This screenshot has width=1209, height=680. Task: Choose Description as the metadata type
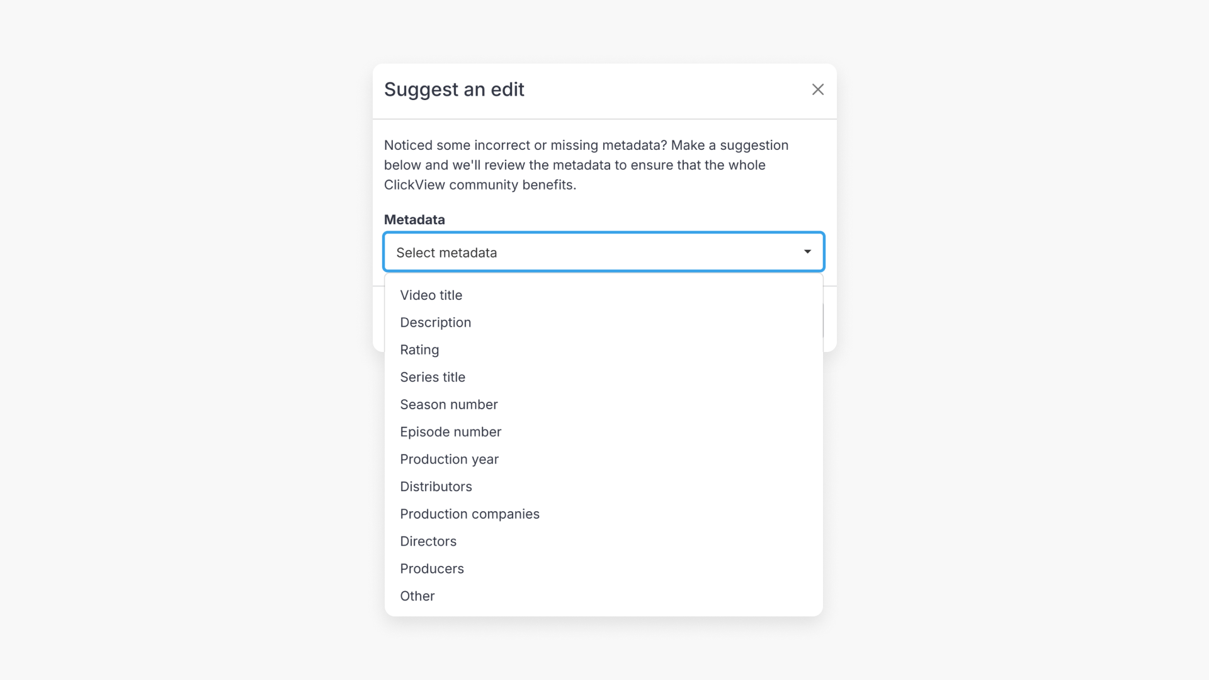point(435,322)
